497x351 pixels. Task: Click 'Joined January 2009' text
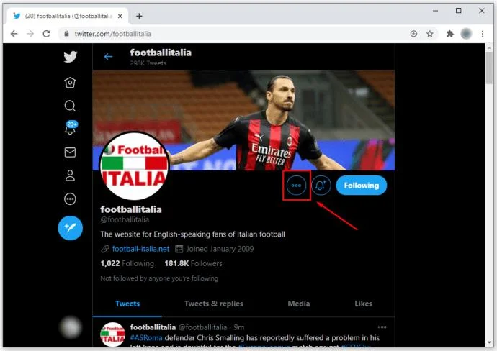[220, 249]
